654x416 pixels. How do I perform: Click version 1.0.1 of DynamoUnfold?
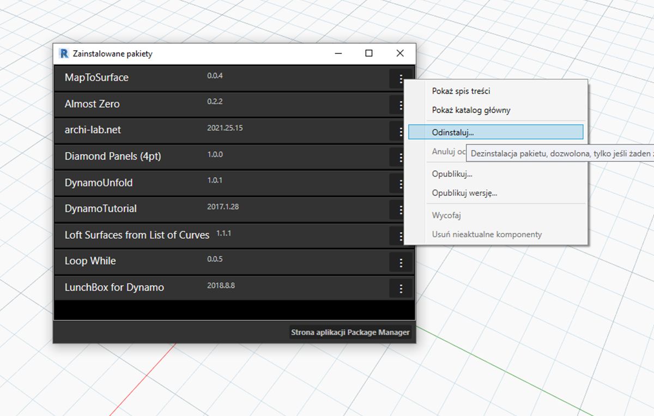click(215, 180)
